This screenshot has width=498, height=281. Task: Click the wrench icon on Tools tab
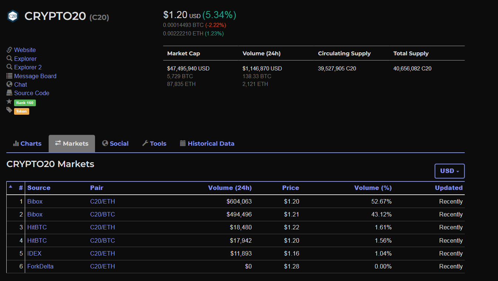145,143
